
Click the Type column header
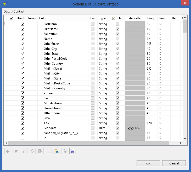coord(102,18)
